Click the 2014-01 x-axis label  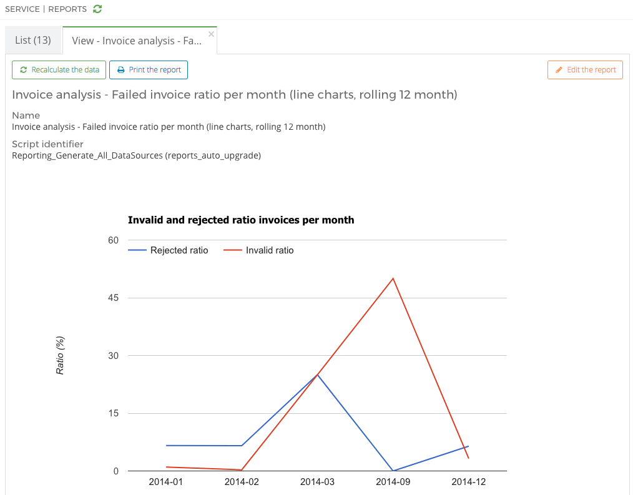165,483
